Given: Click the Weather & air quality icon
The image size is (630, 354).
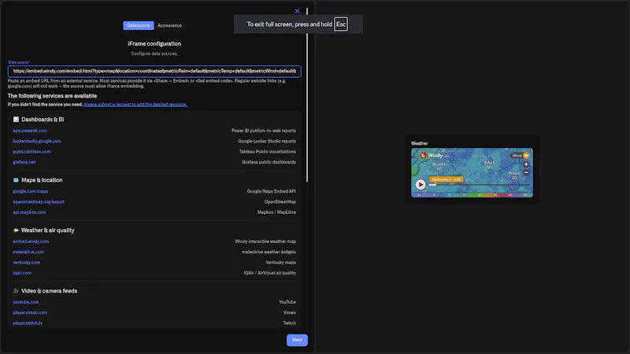Looking at the screenshot, I should [16, 230].
